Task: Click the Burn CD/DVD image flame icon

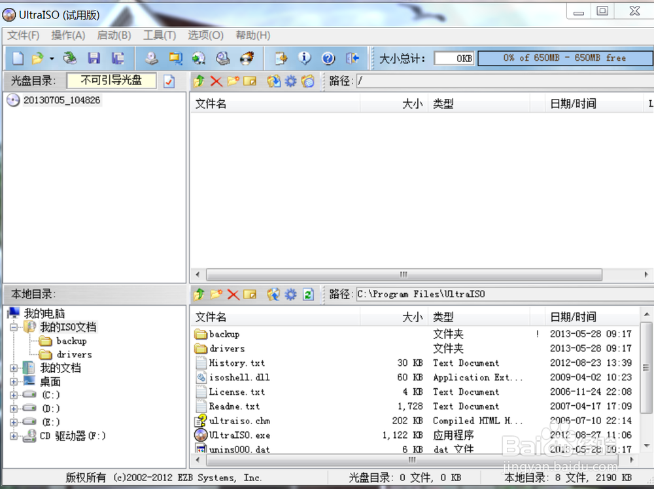Action: pos(247,58)
